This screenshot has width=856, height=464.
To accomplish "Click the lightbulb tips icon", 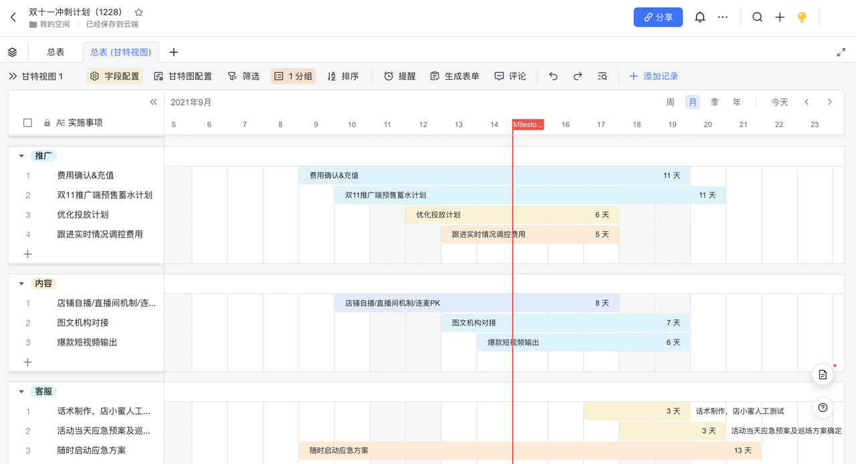I will click(802, 17).
